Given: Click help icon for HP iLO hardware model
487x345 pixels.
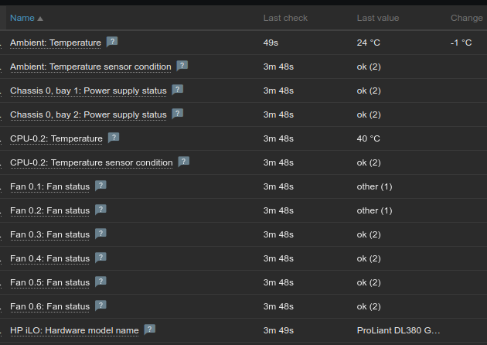Looking at the screenshot, I should point(150,330).
